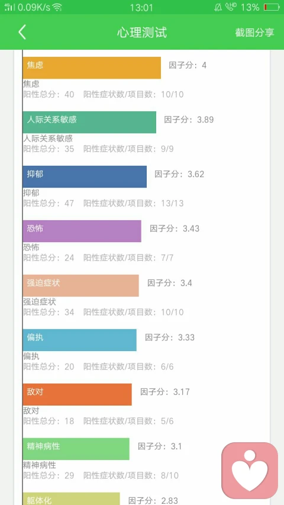The width and height of the screenshot is (284, 505).
Task: Select the light blue 偏执 bar
Action: tap(79, 340)
